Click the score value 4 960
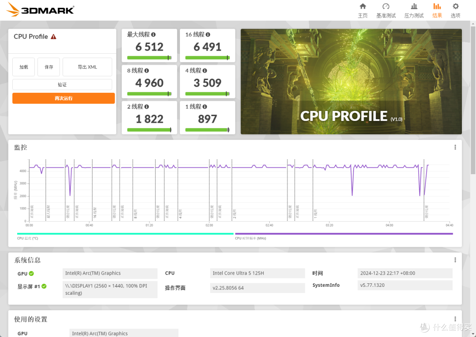 click(149, 83)
